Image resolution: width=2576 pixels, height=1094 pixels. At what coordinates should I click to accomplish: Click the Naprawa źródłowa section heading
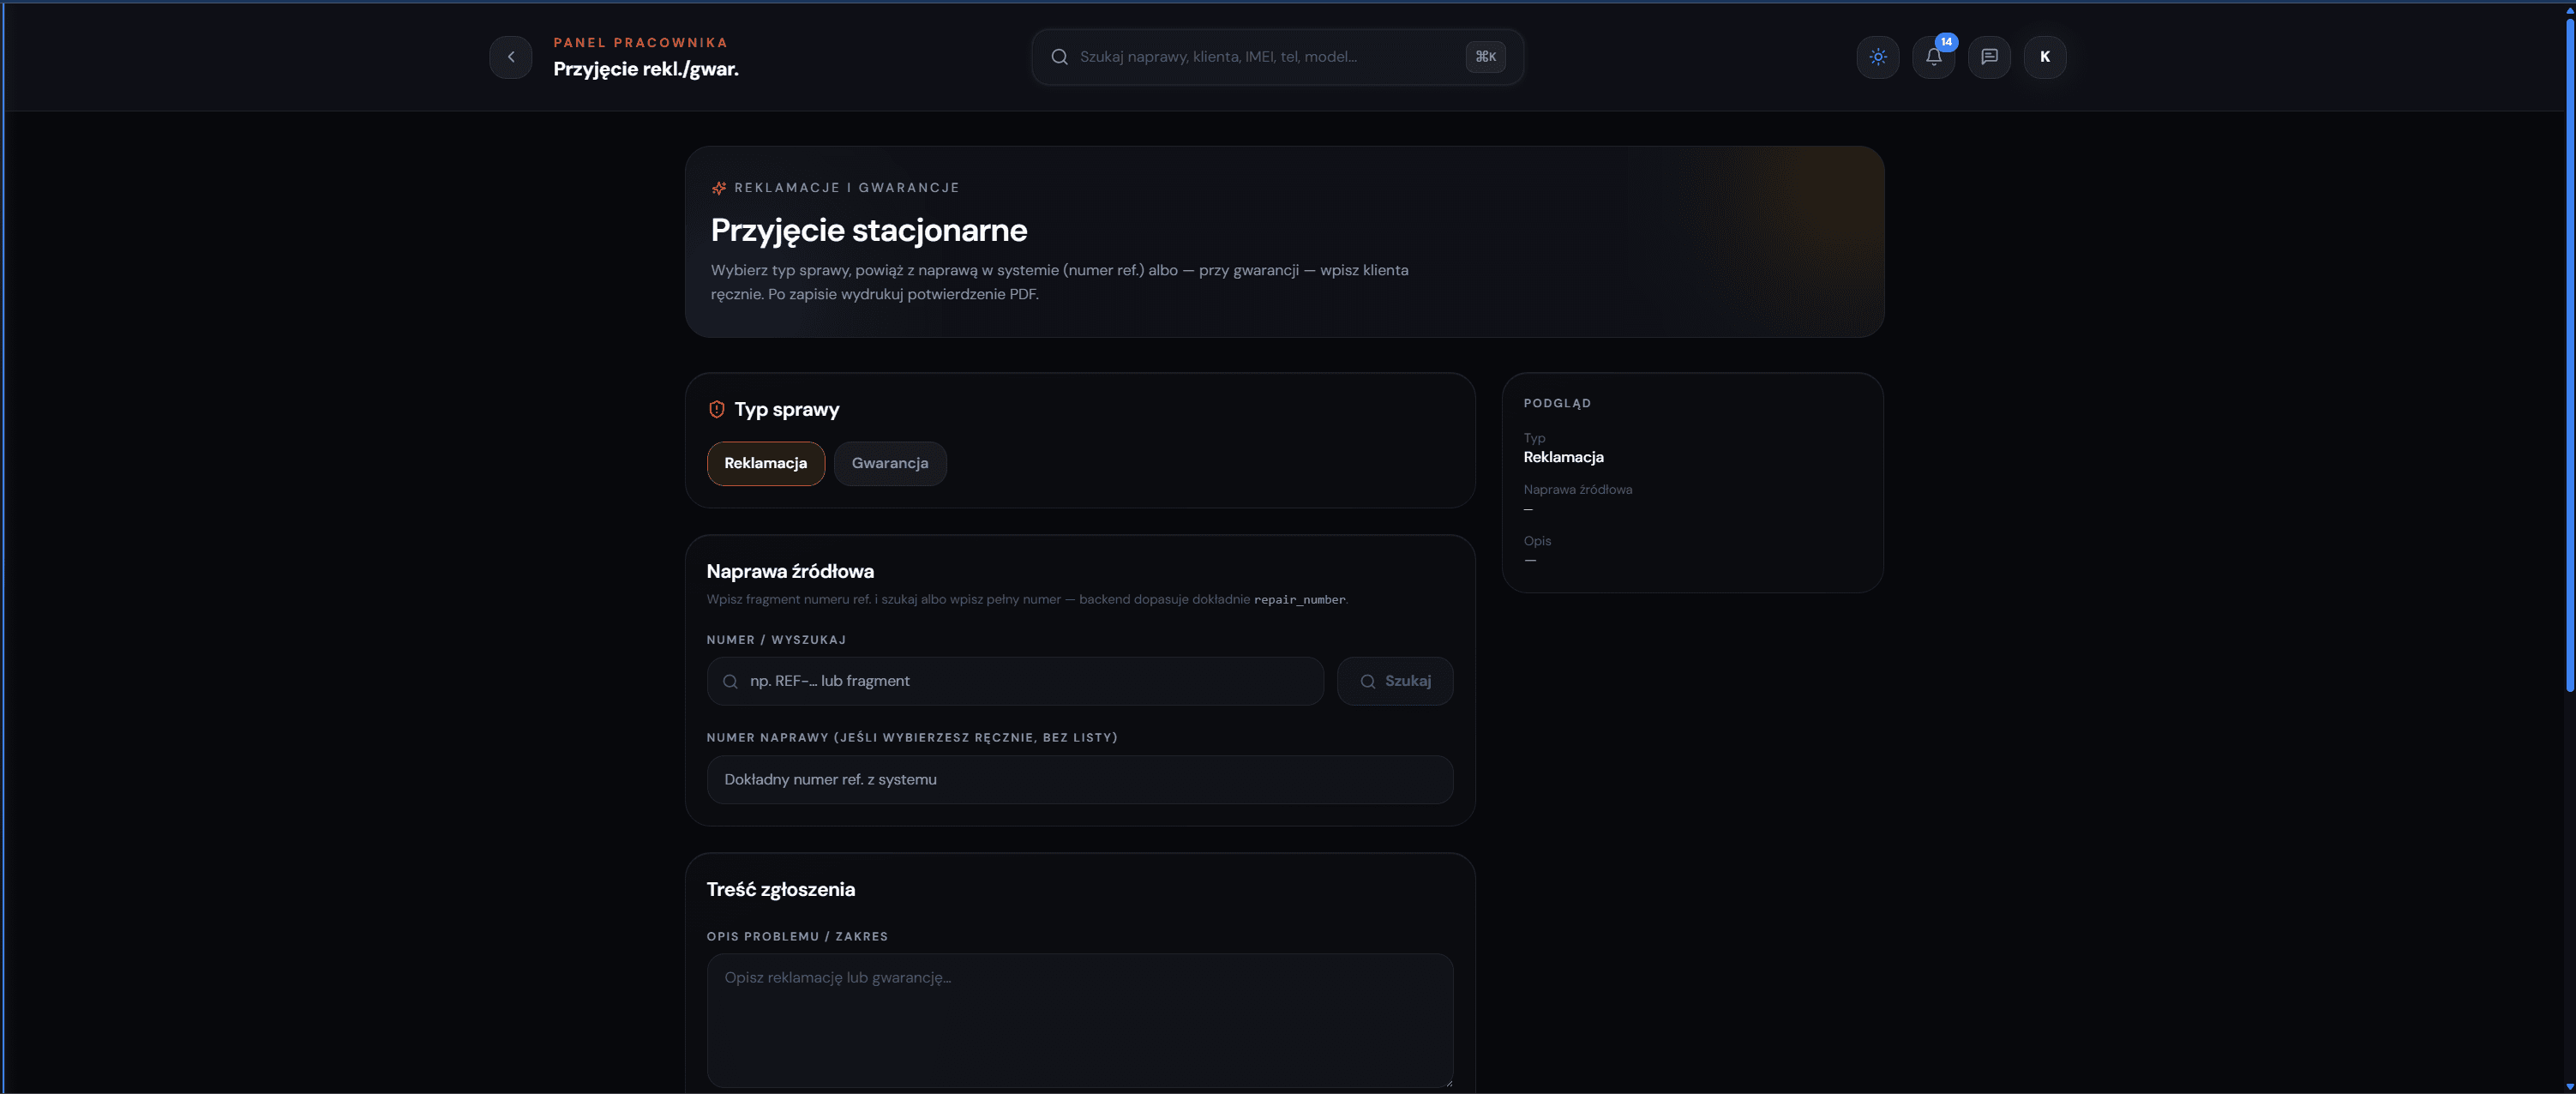790,572
